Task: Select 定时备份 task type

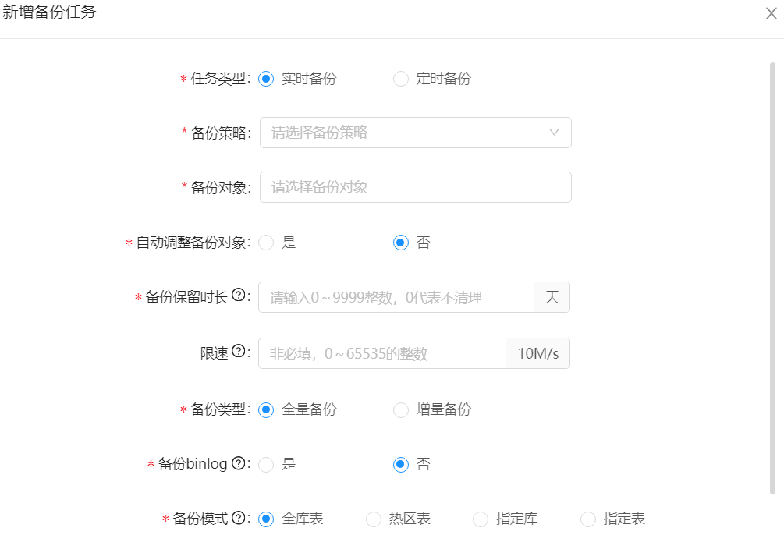Action: (x=401, y=79)
